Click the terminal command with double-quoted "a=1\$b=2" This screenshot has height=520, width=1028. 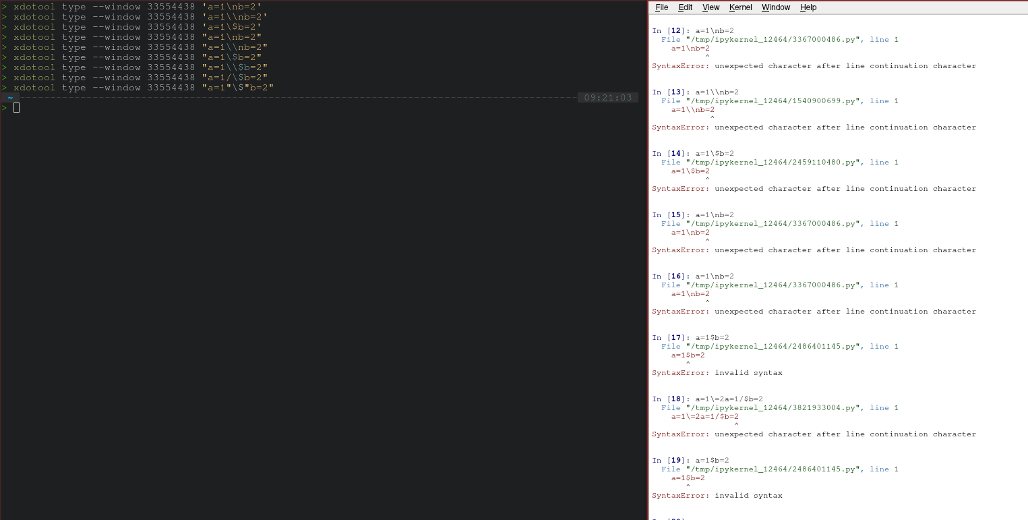tap(138, 57)
